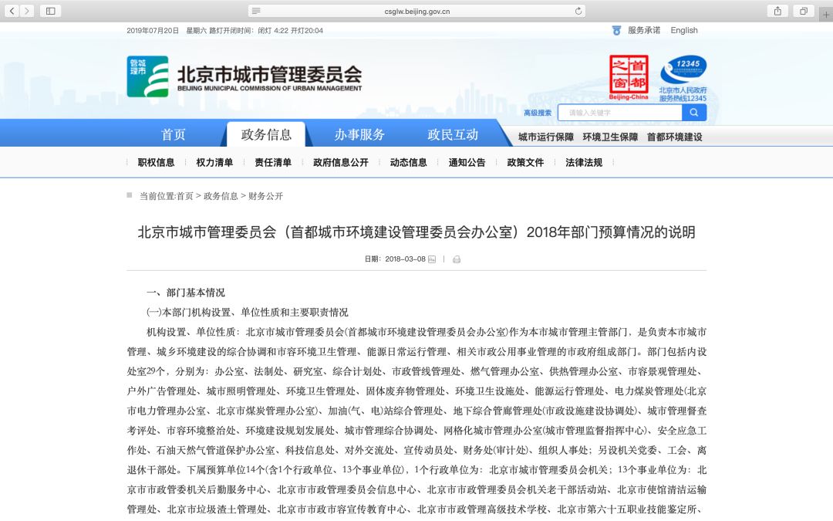Click the blue magnifier search button
The height and width of the screenshot is (521, 833).
click(694, 113)
